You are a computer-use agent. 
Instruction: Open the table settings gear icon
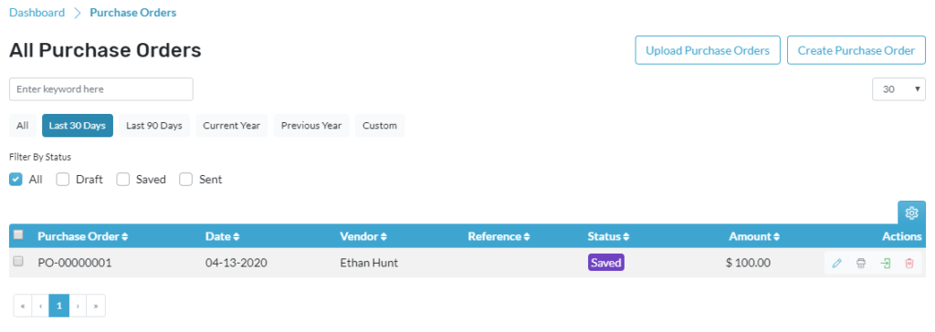[912, 213]
